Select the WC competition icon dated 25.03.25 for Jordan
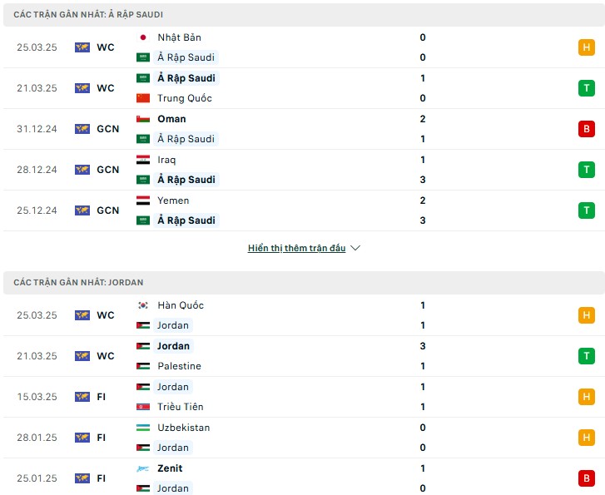 coord(82,315)
